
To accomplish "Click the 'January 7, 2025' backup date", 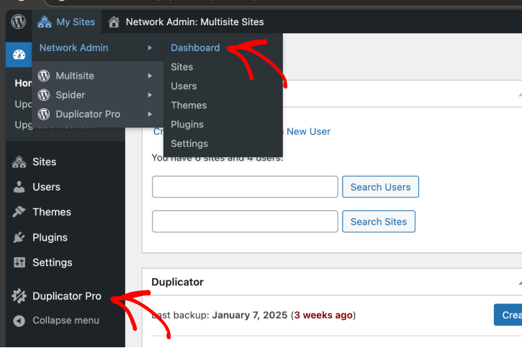I will [x=250, y=315].
